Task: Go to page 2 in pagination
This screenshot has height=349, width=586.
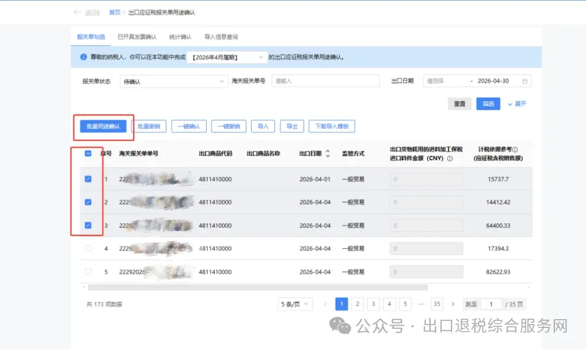Action: (358, 304)
